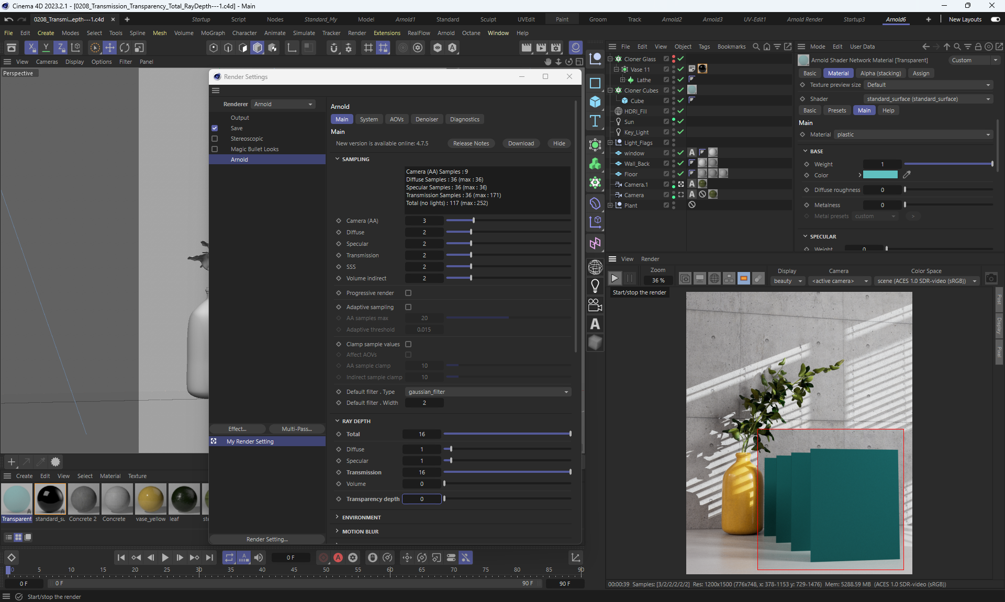Screen dimensions: 1005x602
Task: Open the MoGraph menu
Action: [213, 33]
